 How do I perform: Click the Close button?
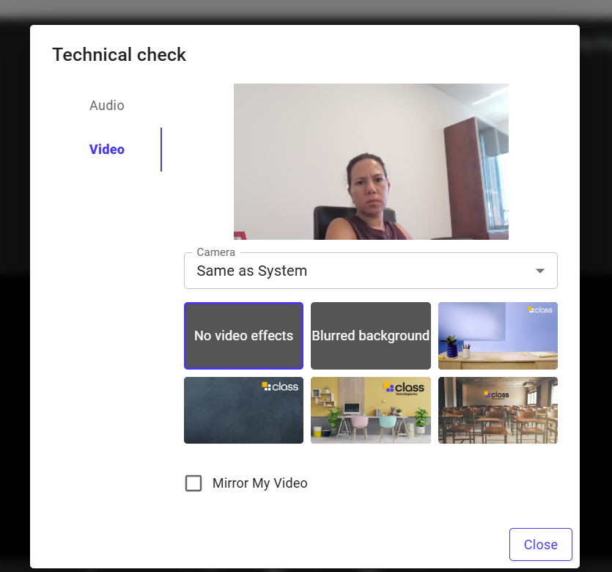click(x=541, y=544)
